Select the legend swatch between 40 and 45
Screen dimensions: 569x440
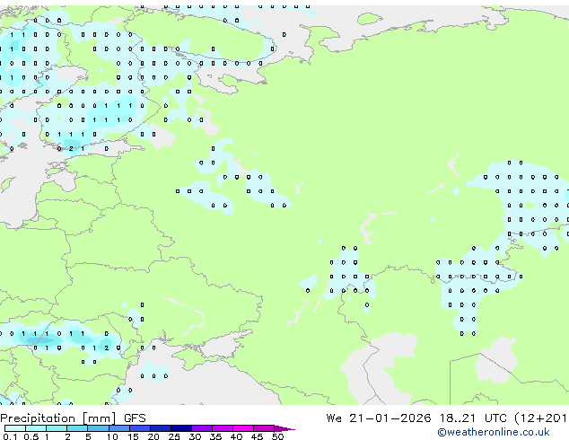243,428
